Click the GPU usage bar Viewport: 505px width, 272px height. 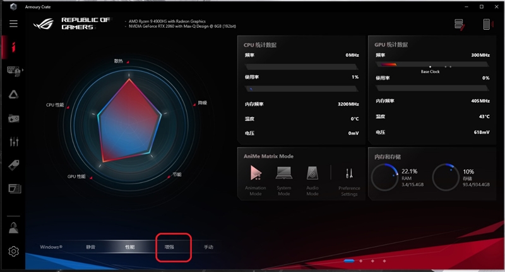point(432,88)
